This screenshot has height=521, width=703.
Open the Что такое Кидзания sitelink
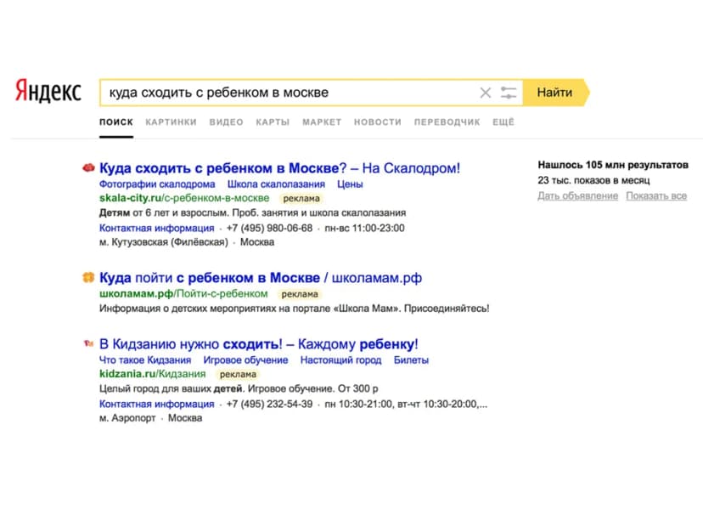click(145, 360)
